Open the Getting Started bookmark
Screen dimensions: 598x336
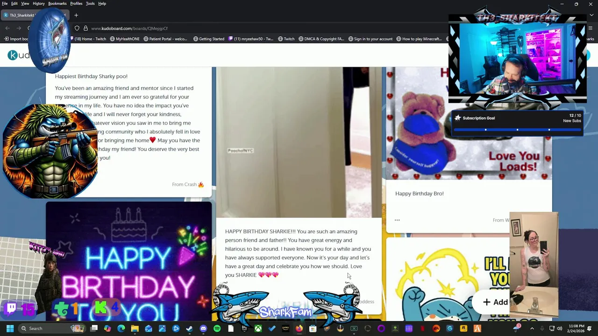[208, 39]
